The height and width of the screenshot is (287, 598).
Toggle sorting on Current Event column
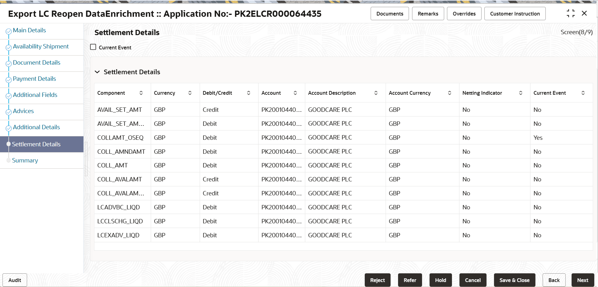(x=584, y=93)
